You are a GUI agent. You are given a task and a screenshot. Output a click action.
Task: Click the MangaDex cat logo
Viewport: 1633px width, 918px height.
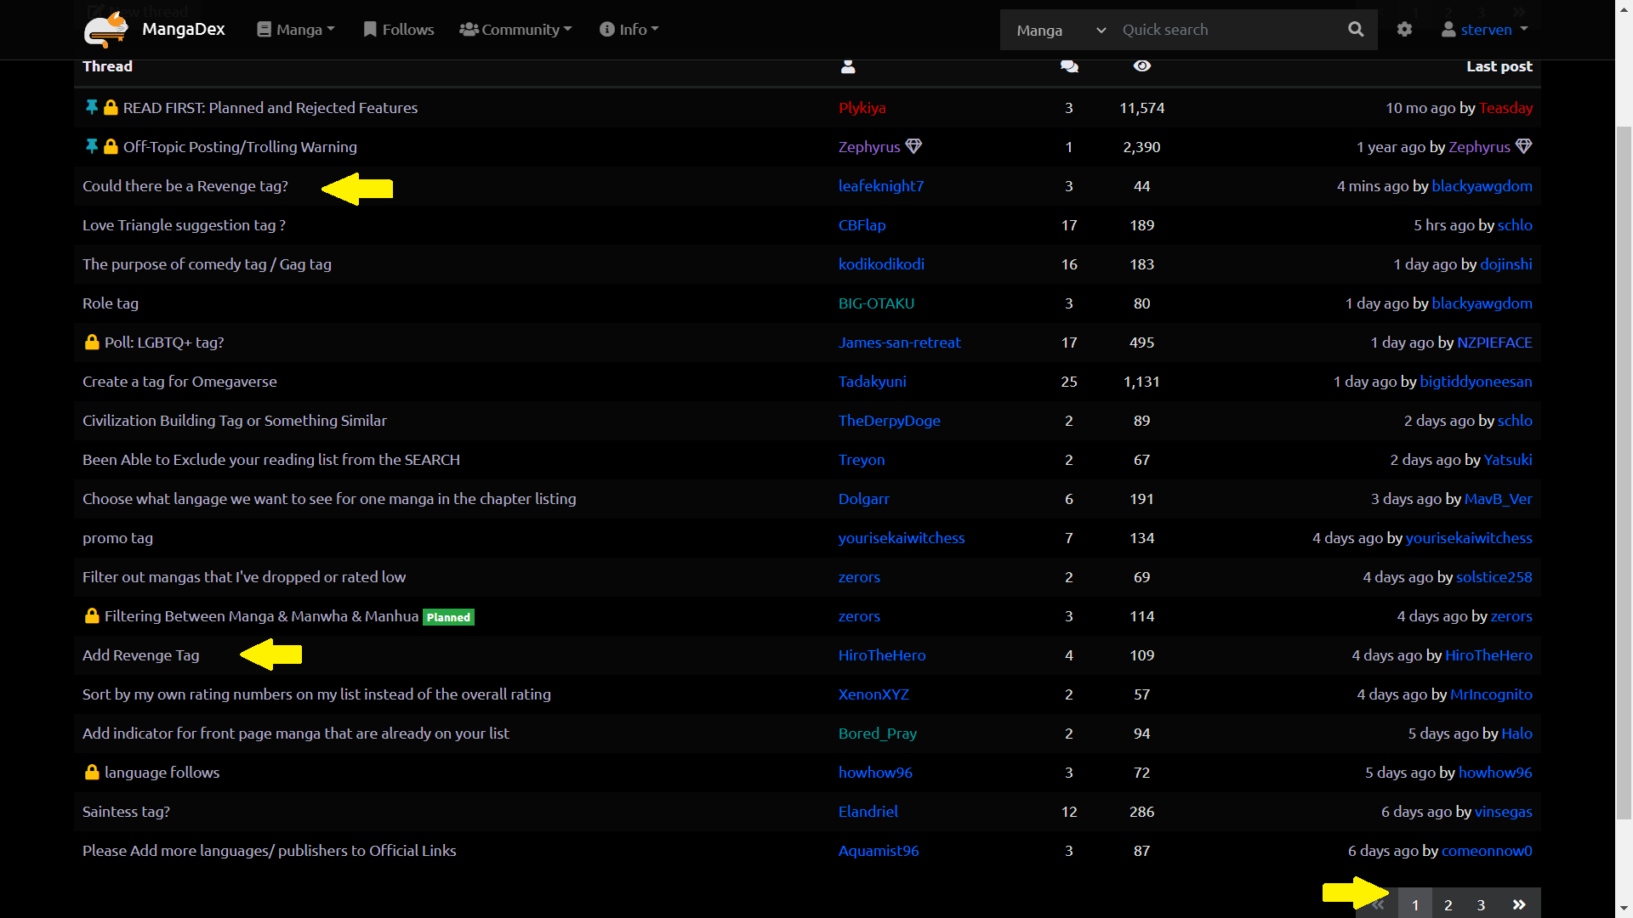[x=106, y=29]
